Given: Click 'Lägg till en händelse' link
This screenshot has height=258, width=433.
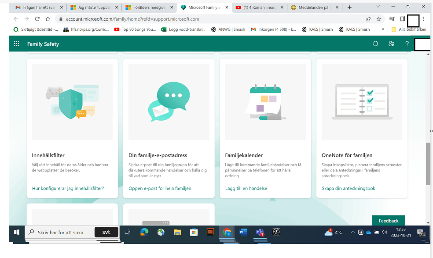Looking at the screenshot, I should 246,188.
